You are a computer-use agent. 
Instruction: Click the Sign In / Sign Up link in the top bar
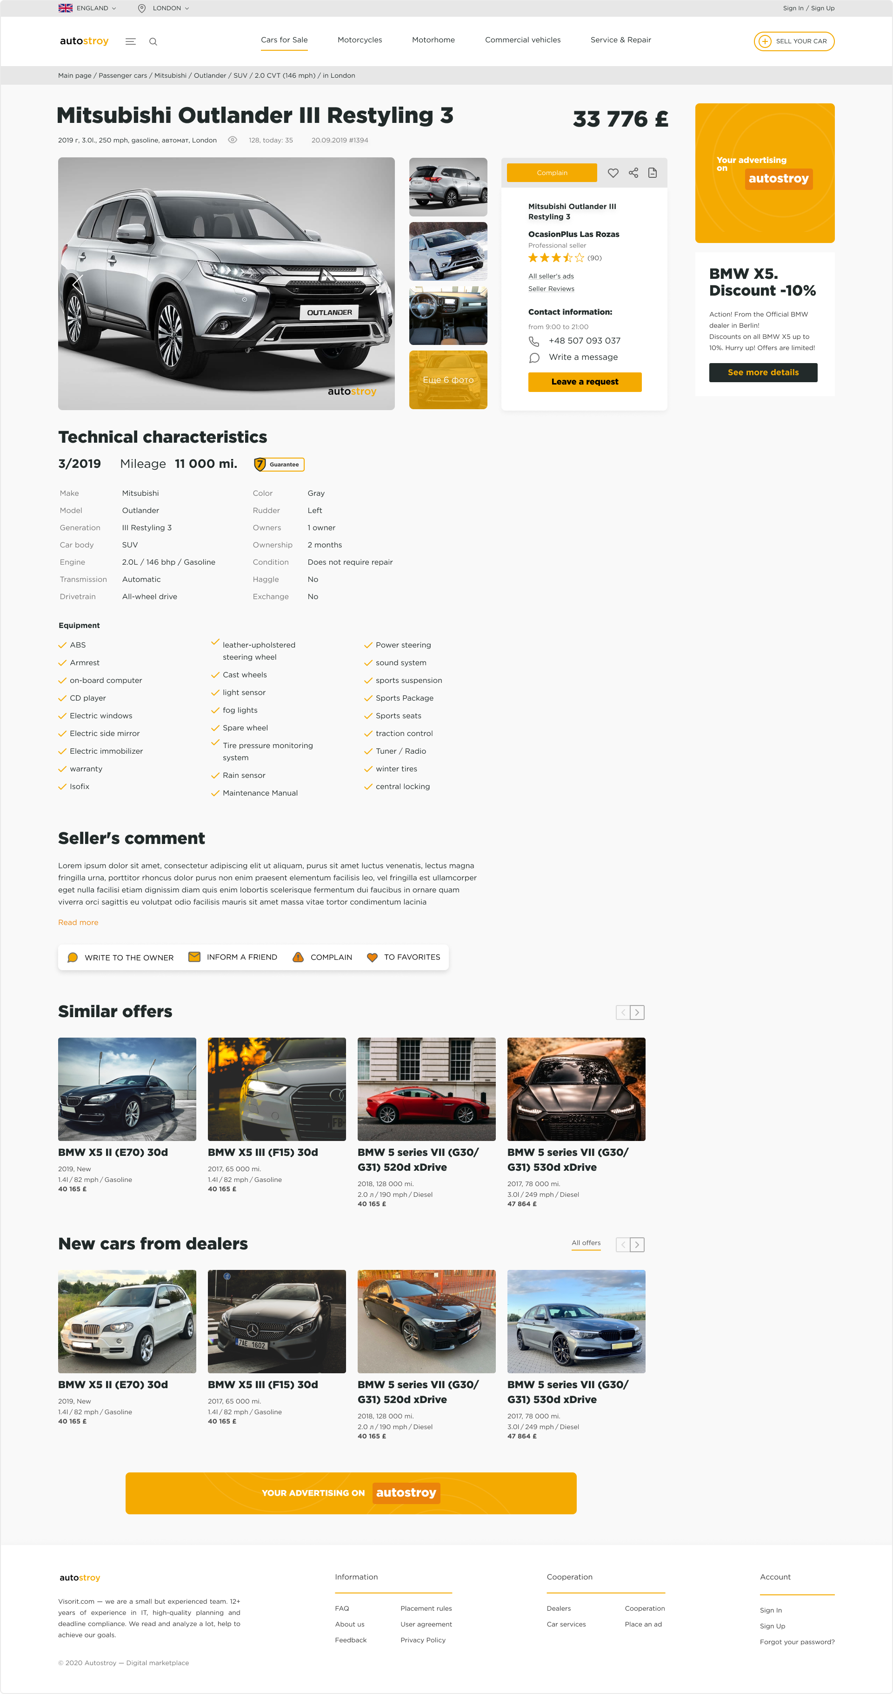(x=808, y=8)
